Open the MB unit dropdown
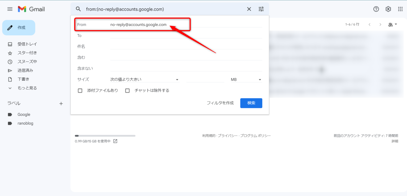Screen dimensions: 407x196 (246, 79)
